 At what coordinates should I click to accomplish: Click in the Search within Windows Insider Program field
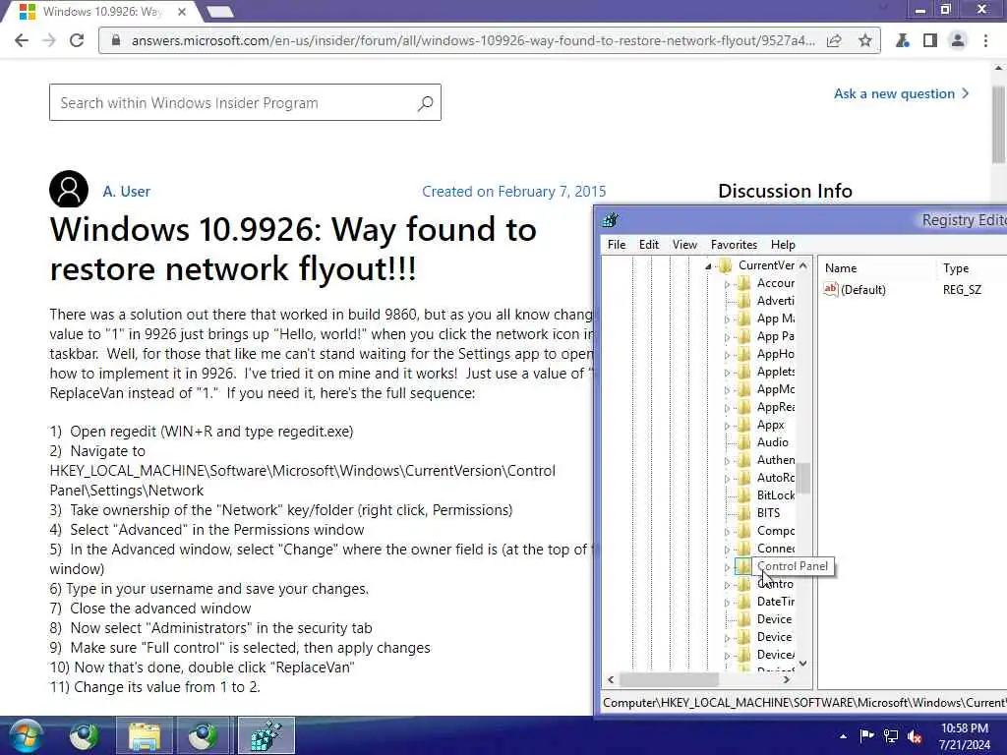pos(245,102)
